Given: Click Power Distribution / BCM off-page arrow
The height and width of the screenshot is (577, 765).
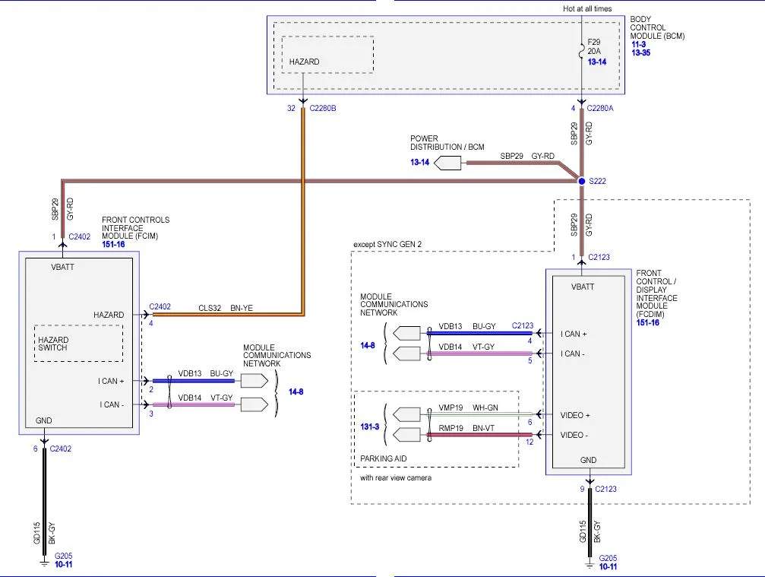Looking at the screenshot, I should tap(447, 163).
